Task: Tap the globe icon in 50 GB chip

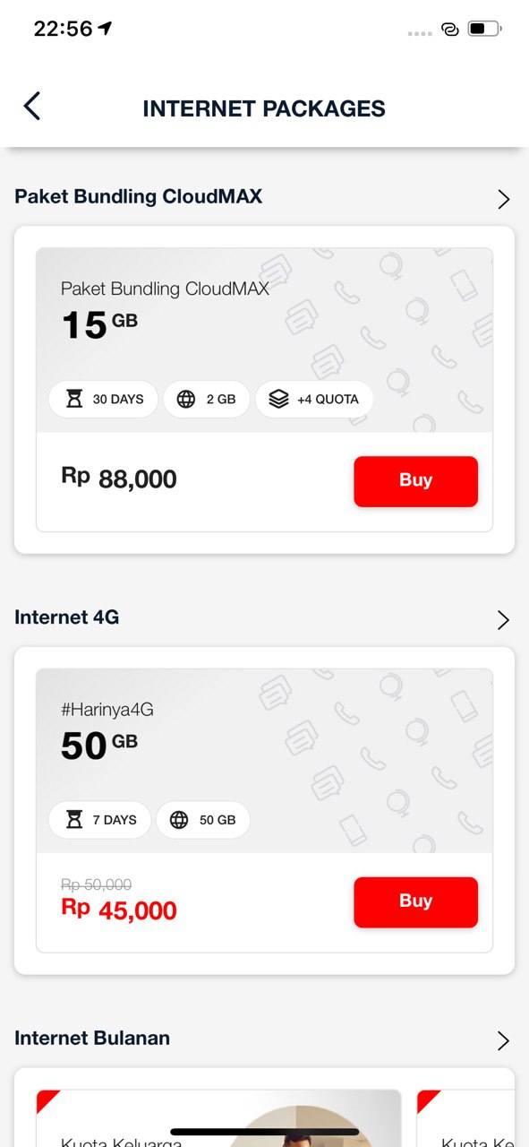Action: 179,819
